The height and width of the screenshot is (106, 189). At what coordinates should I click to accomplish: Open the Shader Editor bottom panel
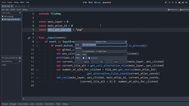[x=49, y=104]
